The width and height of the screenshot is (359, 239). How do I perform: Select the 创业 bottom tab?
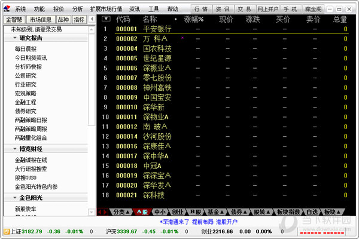(178, 212)
